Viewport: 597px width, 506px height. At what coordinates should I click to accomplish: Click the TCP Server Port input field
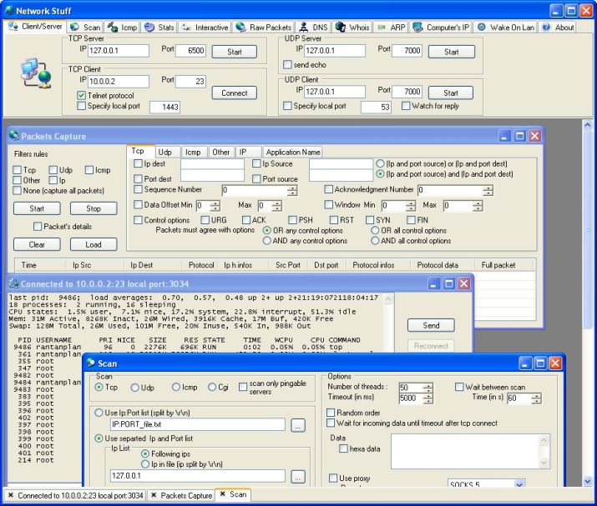190,51
